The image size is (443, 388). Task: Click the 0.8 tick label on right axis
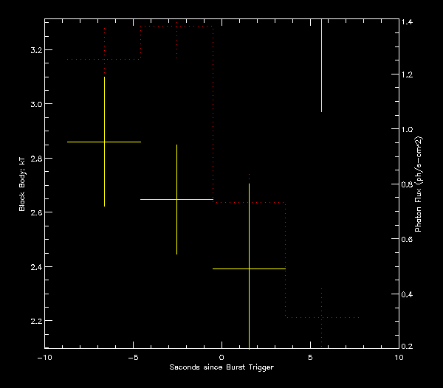408,184
